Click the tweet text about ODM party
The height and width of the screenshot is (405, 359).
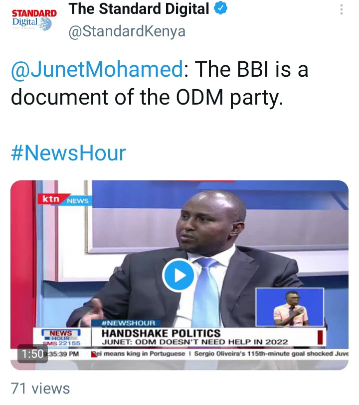coord(160,83)
